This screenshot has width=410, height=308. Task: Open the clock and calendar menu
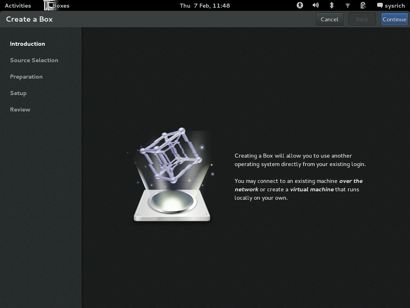click(x=205, y=6)
